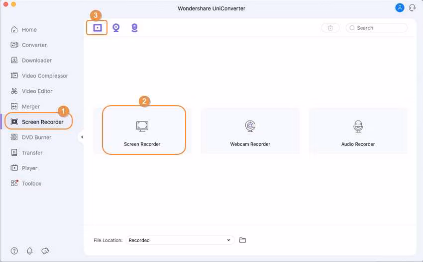The width and height of the screenshot is (423, 262).
Task: Open the recorded files folder icon
Action: coord(242,240)
